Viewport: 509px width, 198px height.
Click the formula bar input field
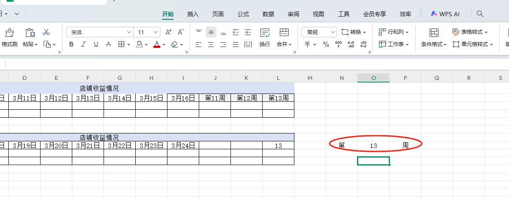click(x=257, y=64)
